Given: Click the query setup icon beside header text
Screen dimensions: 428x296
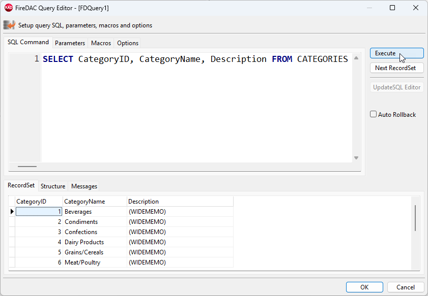Looking at the screenshot, I should pyautogui.click(x=9, y=25).
